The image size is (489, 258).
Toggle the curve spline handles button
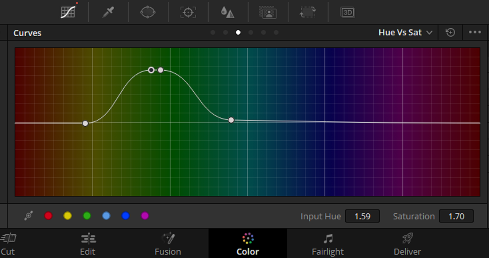click(x=28, y=216)
